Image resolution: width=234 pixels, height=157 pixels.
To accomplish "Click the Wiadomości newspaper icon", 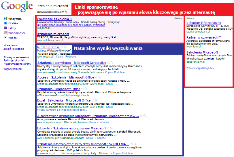I will [5, 33].
